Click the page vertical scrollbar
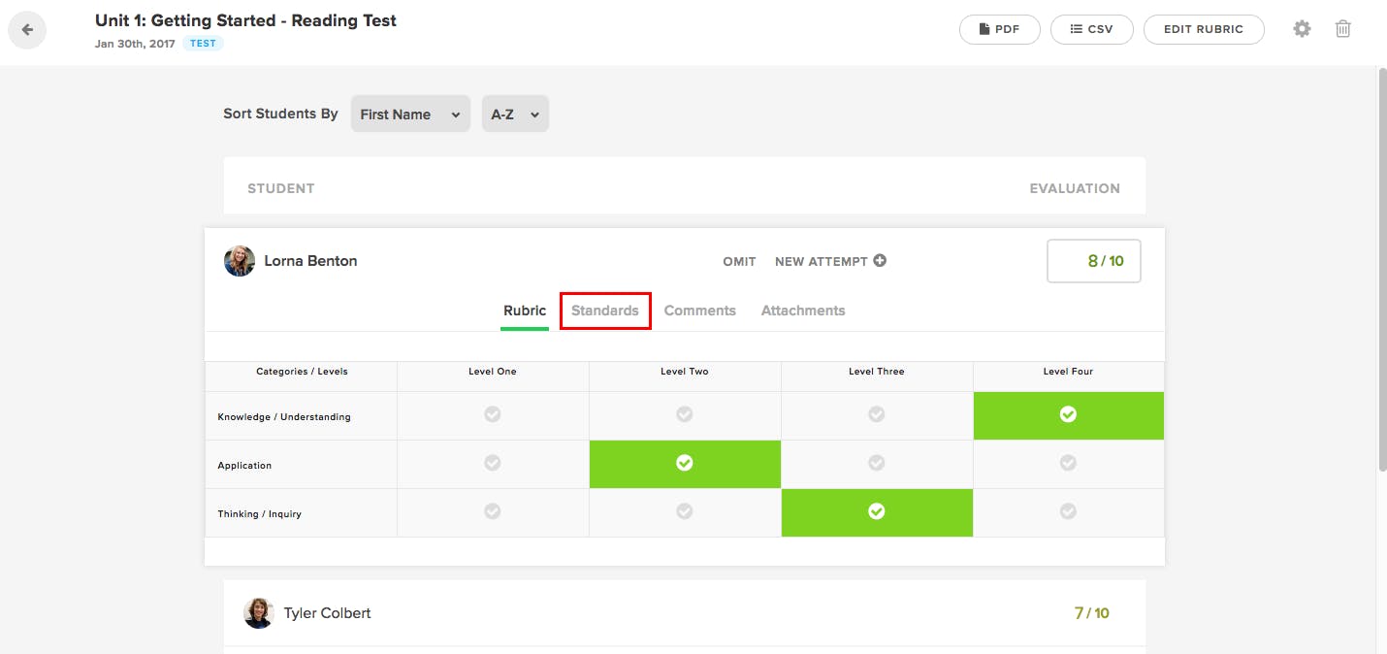This screenshot has height=654, width=1387. 1381,272
